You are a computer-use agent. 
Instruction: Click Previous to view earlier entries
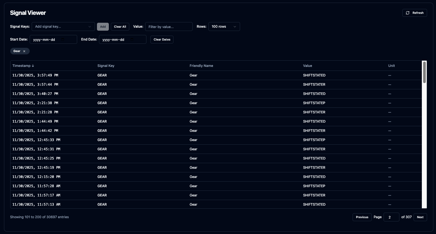coord(362,217)
